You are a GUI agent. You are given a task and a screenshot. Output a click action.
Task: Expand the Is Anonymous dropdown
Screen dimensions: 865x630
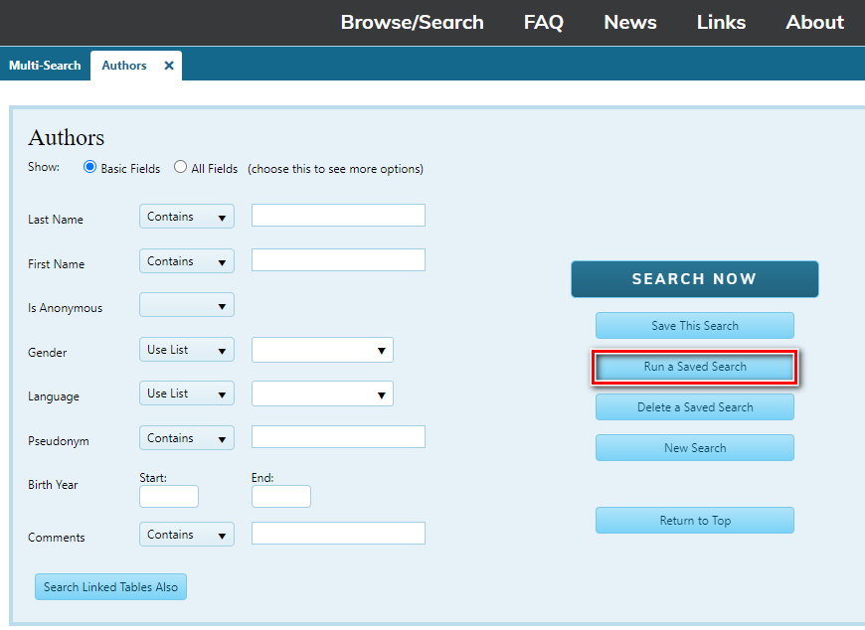pyautogui.click(x=187, y=305)
